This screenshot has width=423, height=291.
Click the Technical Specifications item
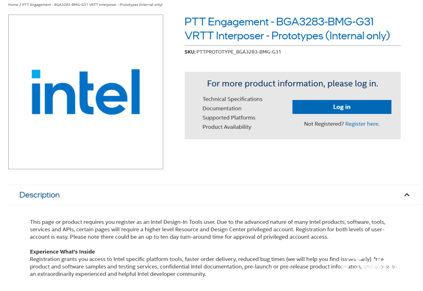(x=232, y=99)
